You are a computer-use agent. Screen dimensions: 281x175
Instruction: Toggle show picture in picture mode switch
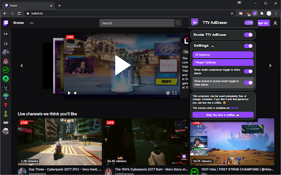click(248, 83)
